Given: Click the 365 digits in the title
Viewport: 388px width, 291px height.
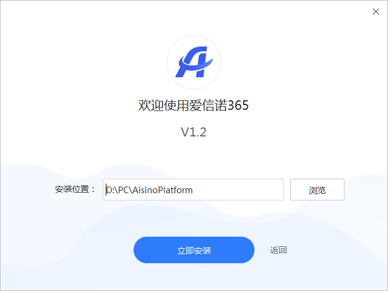Looking at the screenshot, I should click(238, 105).
